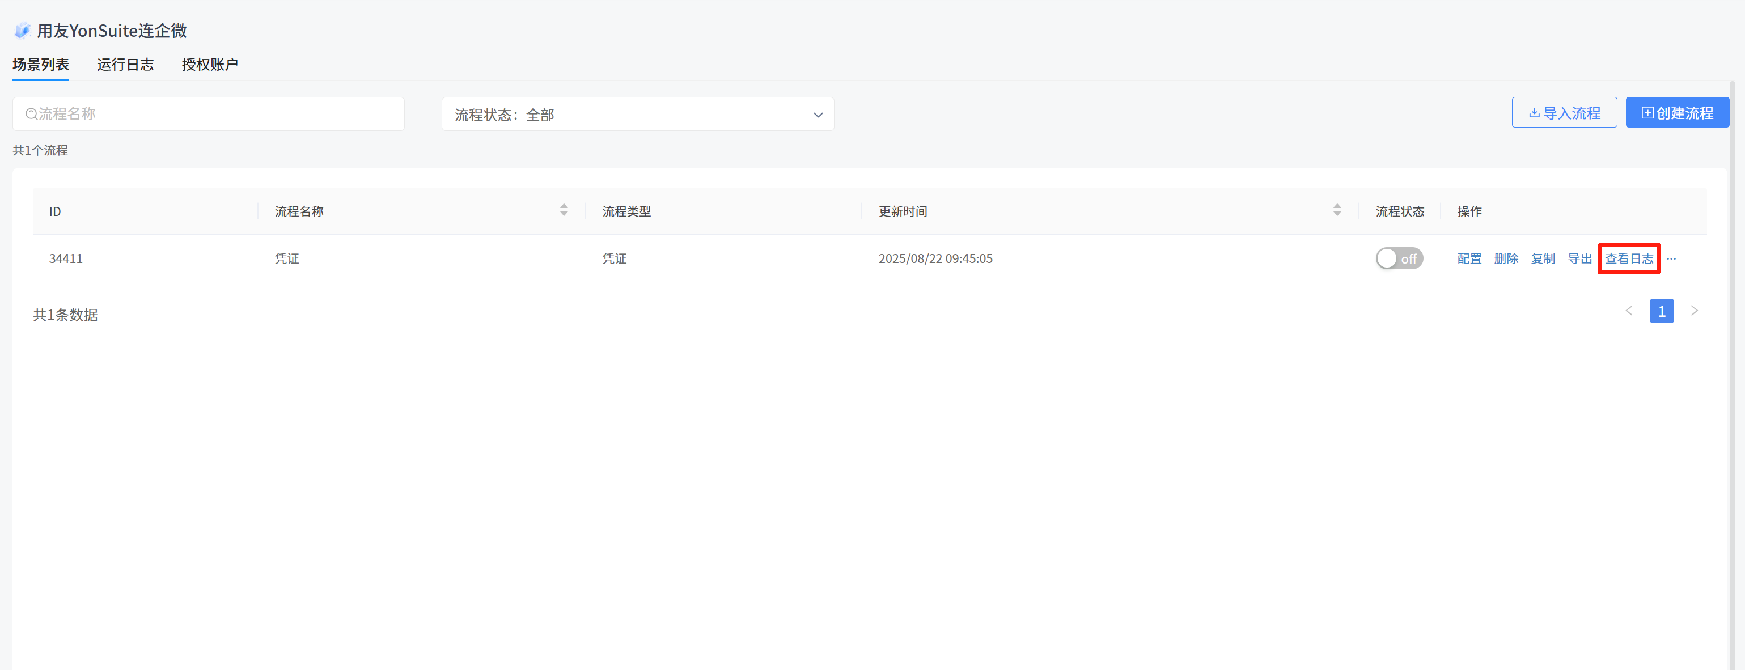Click 凭证 in the 流程类型 column

615,259
